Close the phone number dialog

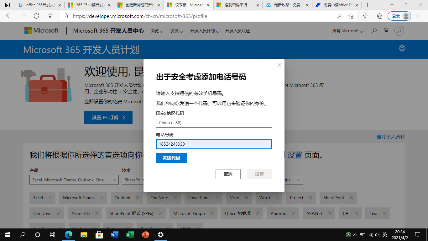[279, 65]
